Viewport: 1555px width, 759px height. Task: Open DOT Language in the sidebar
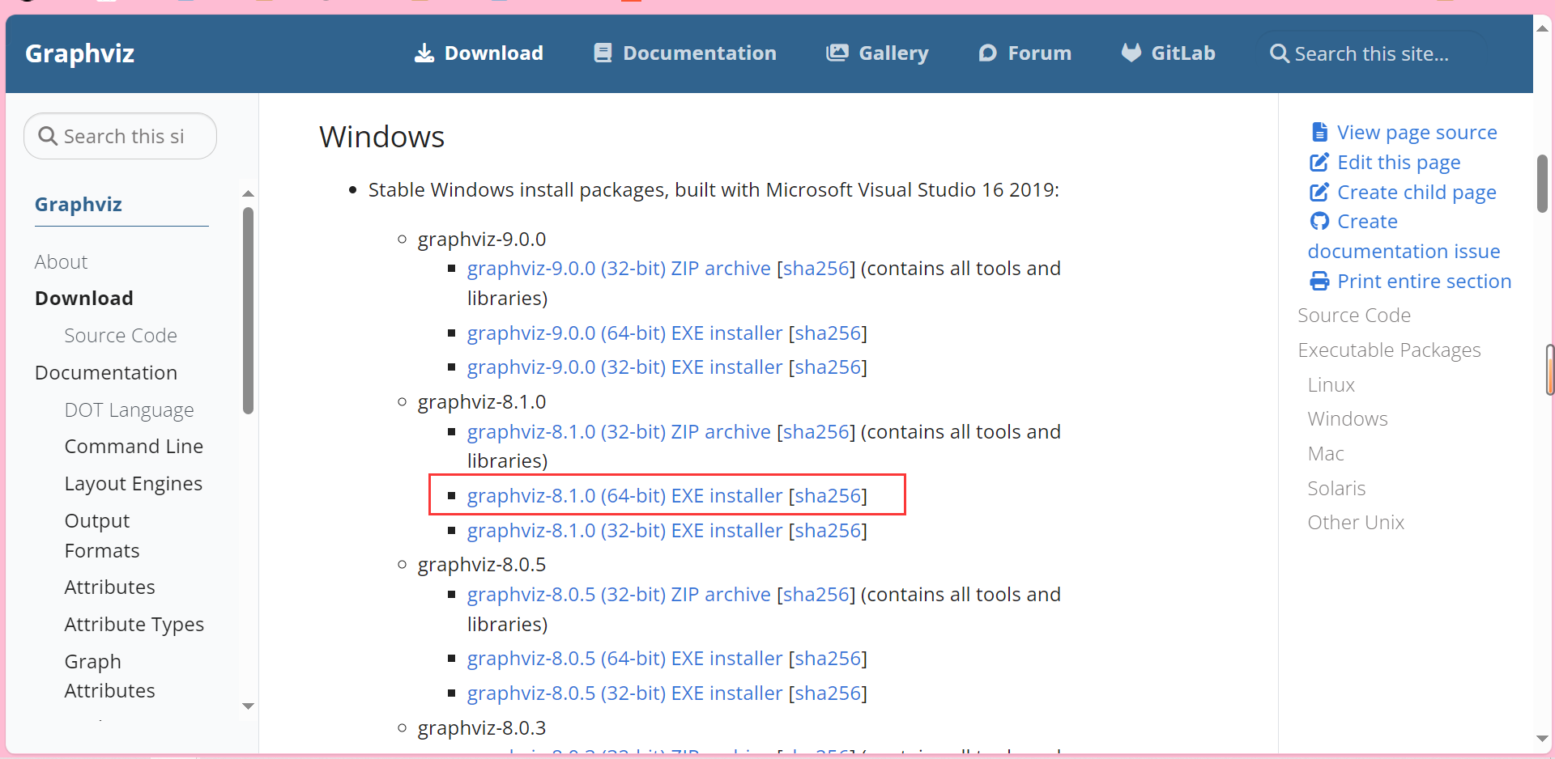click(x=130, y=409)
